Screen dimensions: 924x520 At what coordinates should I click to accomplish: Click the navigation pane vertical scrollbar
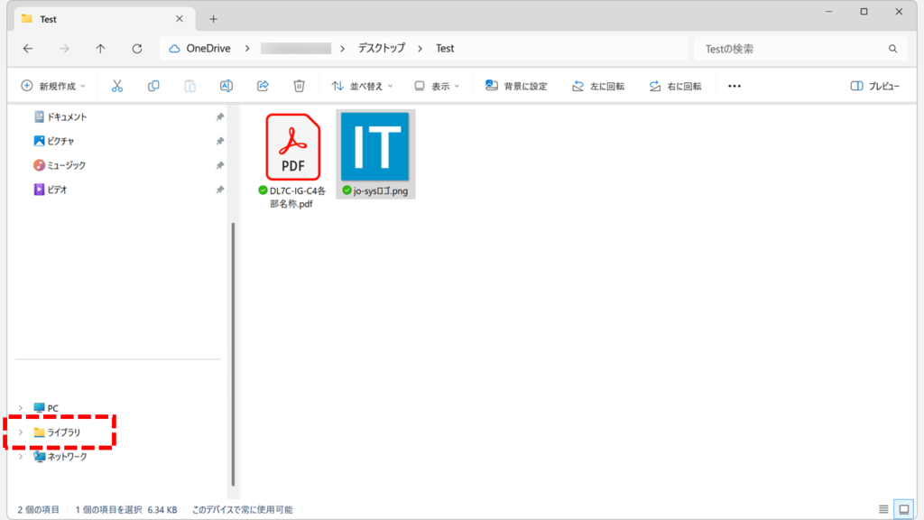coord(234,354)
